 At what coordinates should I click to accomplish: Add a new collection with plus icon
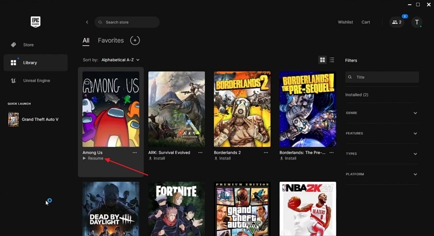(x=135, y=40)
